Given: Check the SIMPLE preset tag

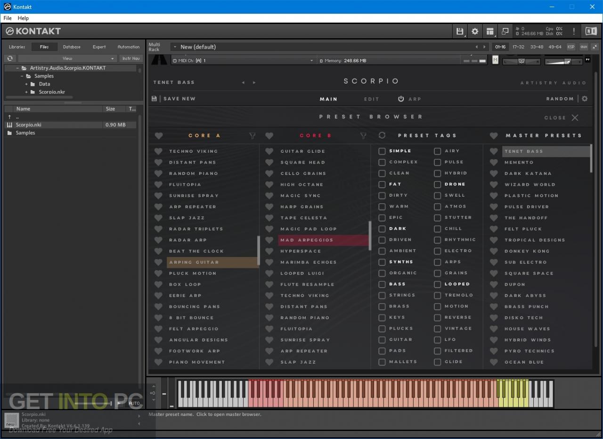Looking at the screenshot, I should coord(382,151).
